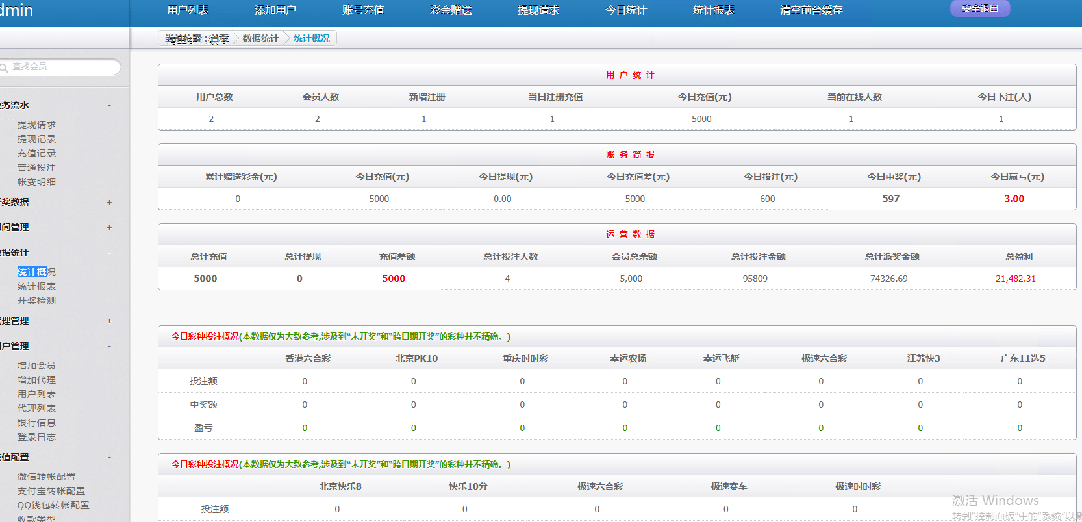Image resolution: width=1082 pixels, height=522 pixels.
Task: Collapse the 用户管理 sidebar section minus sign
Action: point(109,346)
